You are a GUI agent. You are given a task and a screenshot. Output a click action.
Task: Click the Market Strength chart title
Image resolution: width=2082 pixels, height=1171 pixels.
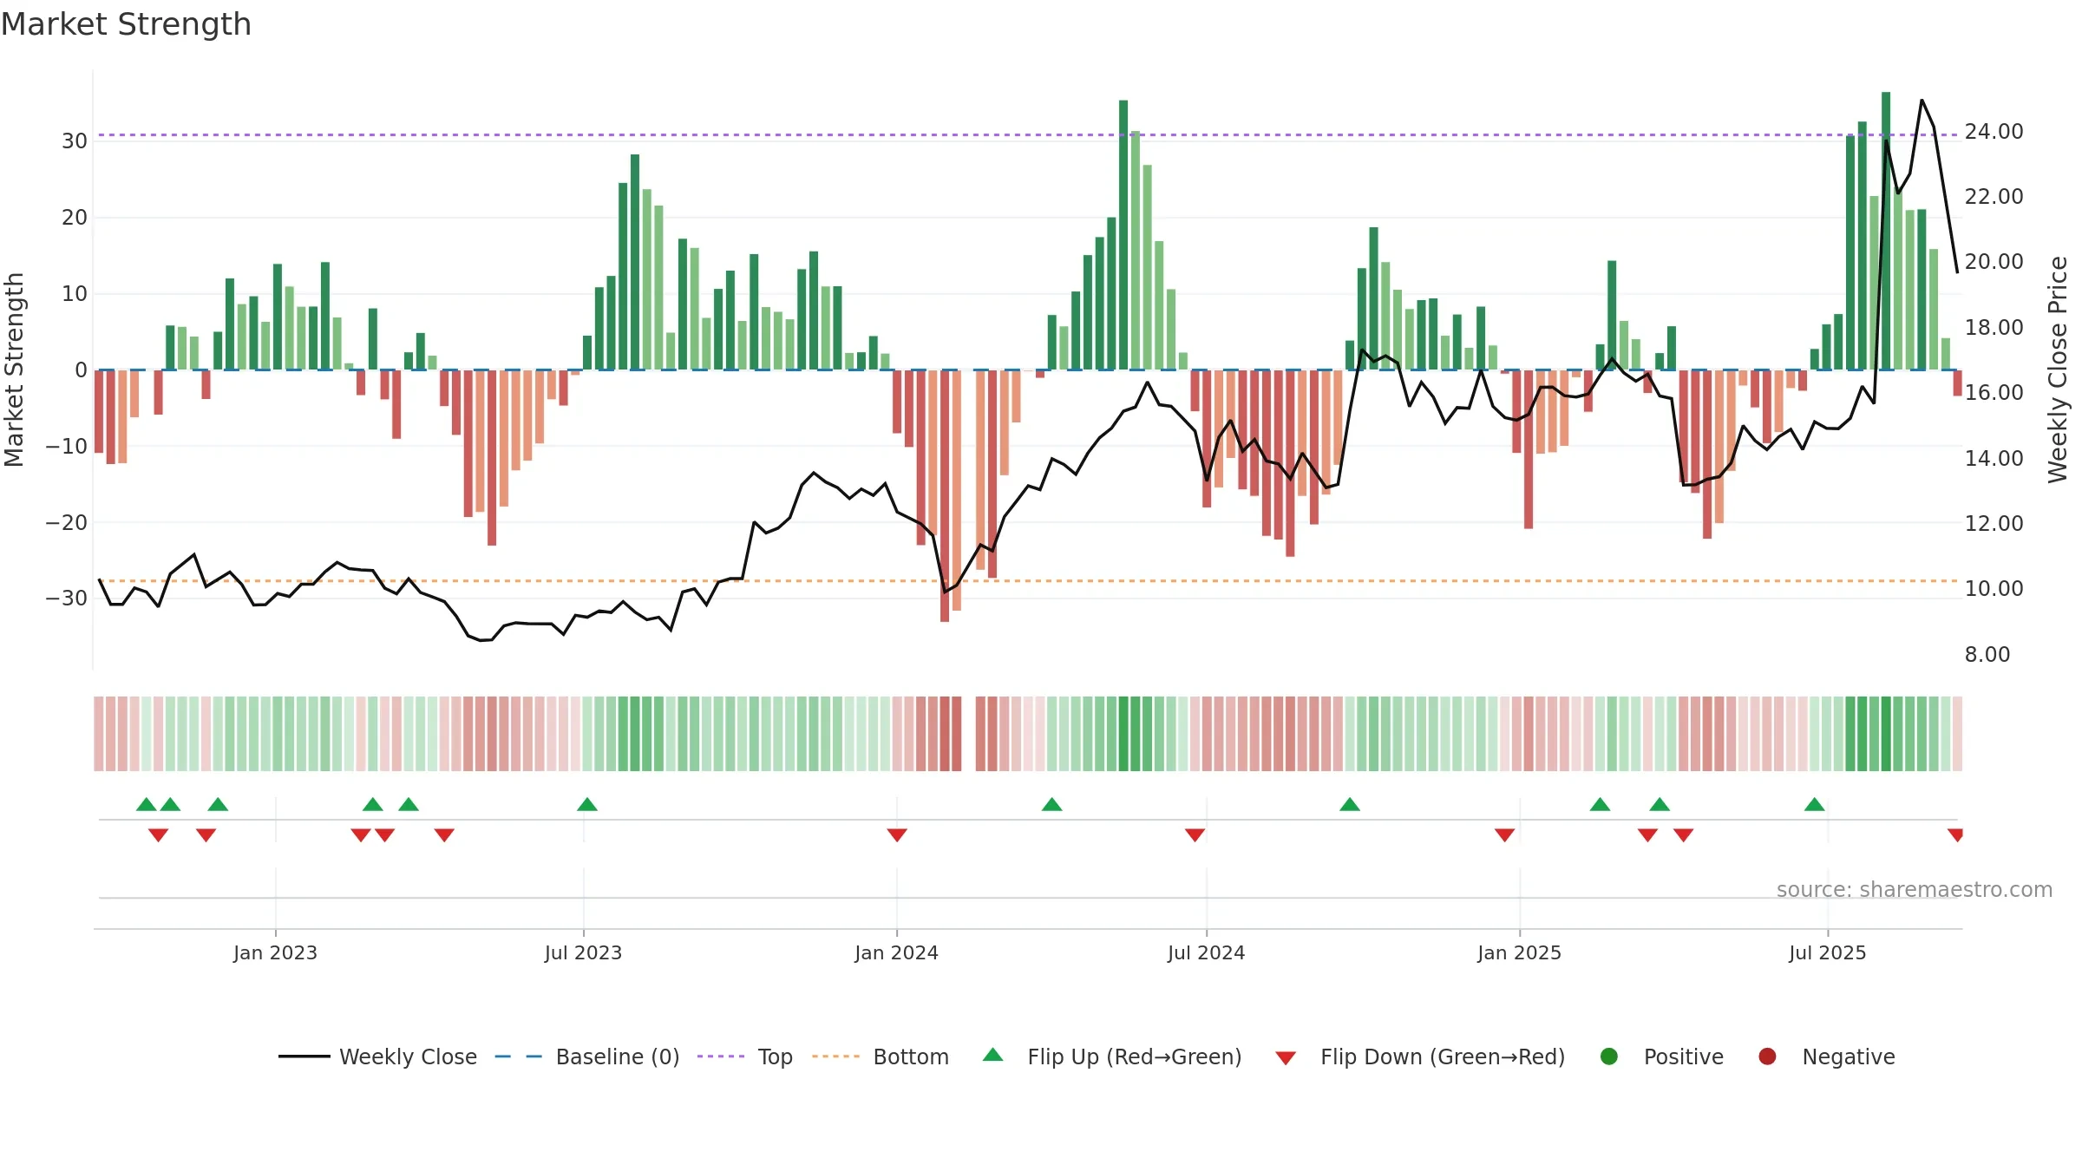127,24
